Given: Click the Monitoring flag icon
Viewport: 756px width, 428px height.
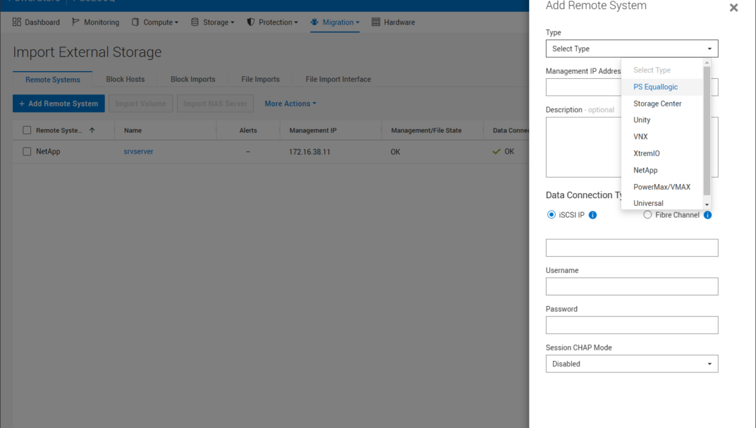Looking at the screenshot, I should coord(75,22).
